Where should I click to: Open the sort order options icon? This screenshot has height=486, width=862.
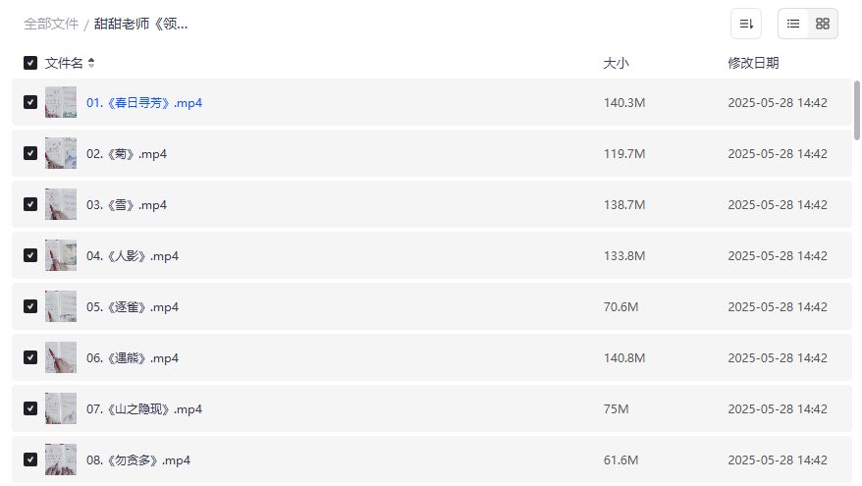pos(746,24)
